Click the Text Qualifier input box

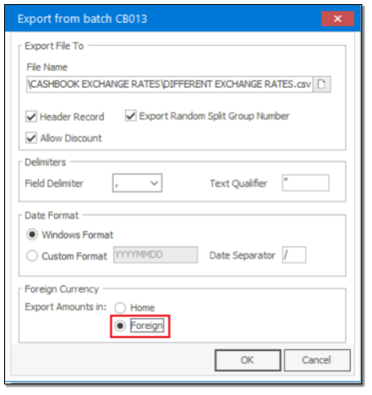click(306, 183)
